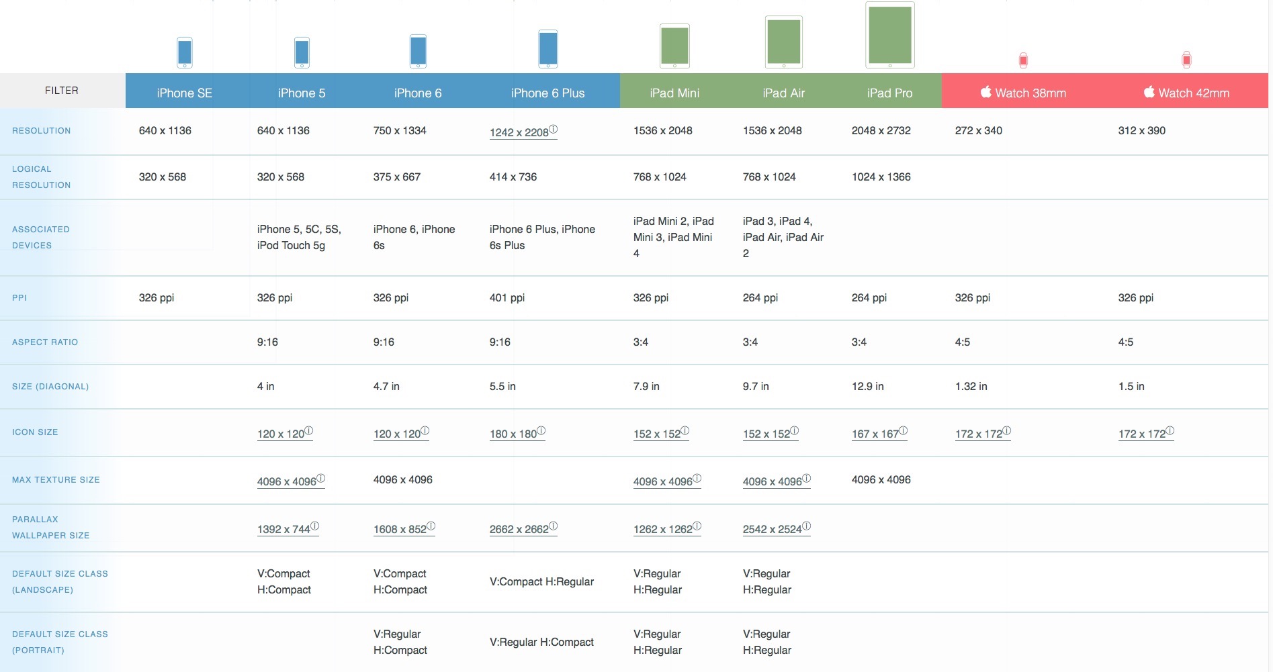Click the iPhone 6 Plus device icon
The image size is (1273, 672).
(x=548, y=49)
